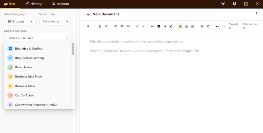This screenshot has height=133, width=263.
Task: Click the Choose use case label
Action: point(15,31)
